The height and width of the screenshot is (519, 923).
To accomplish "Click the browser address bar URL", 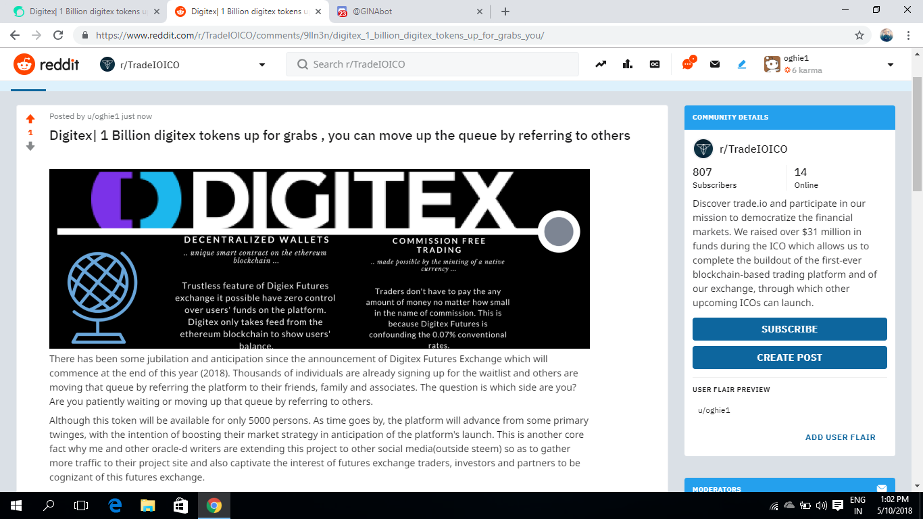I will point(320,35).
